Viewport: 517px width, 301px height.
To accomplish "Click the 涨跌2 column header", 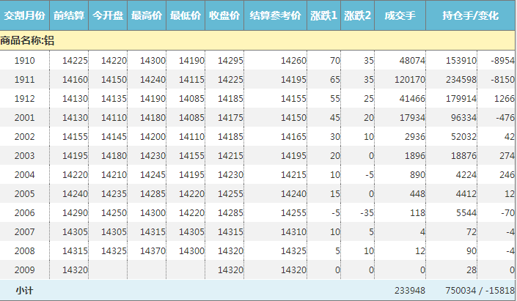I will 357,15.
